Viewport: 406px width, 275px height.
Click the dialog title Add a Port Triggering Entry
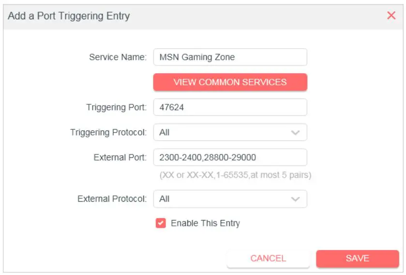(69, 16)
